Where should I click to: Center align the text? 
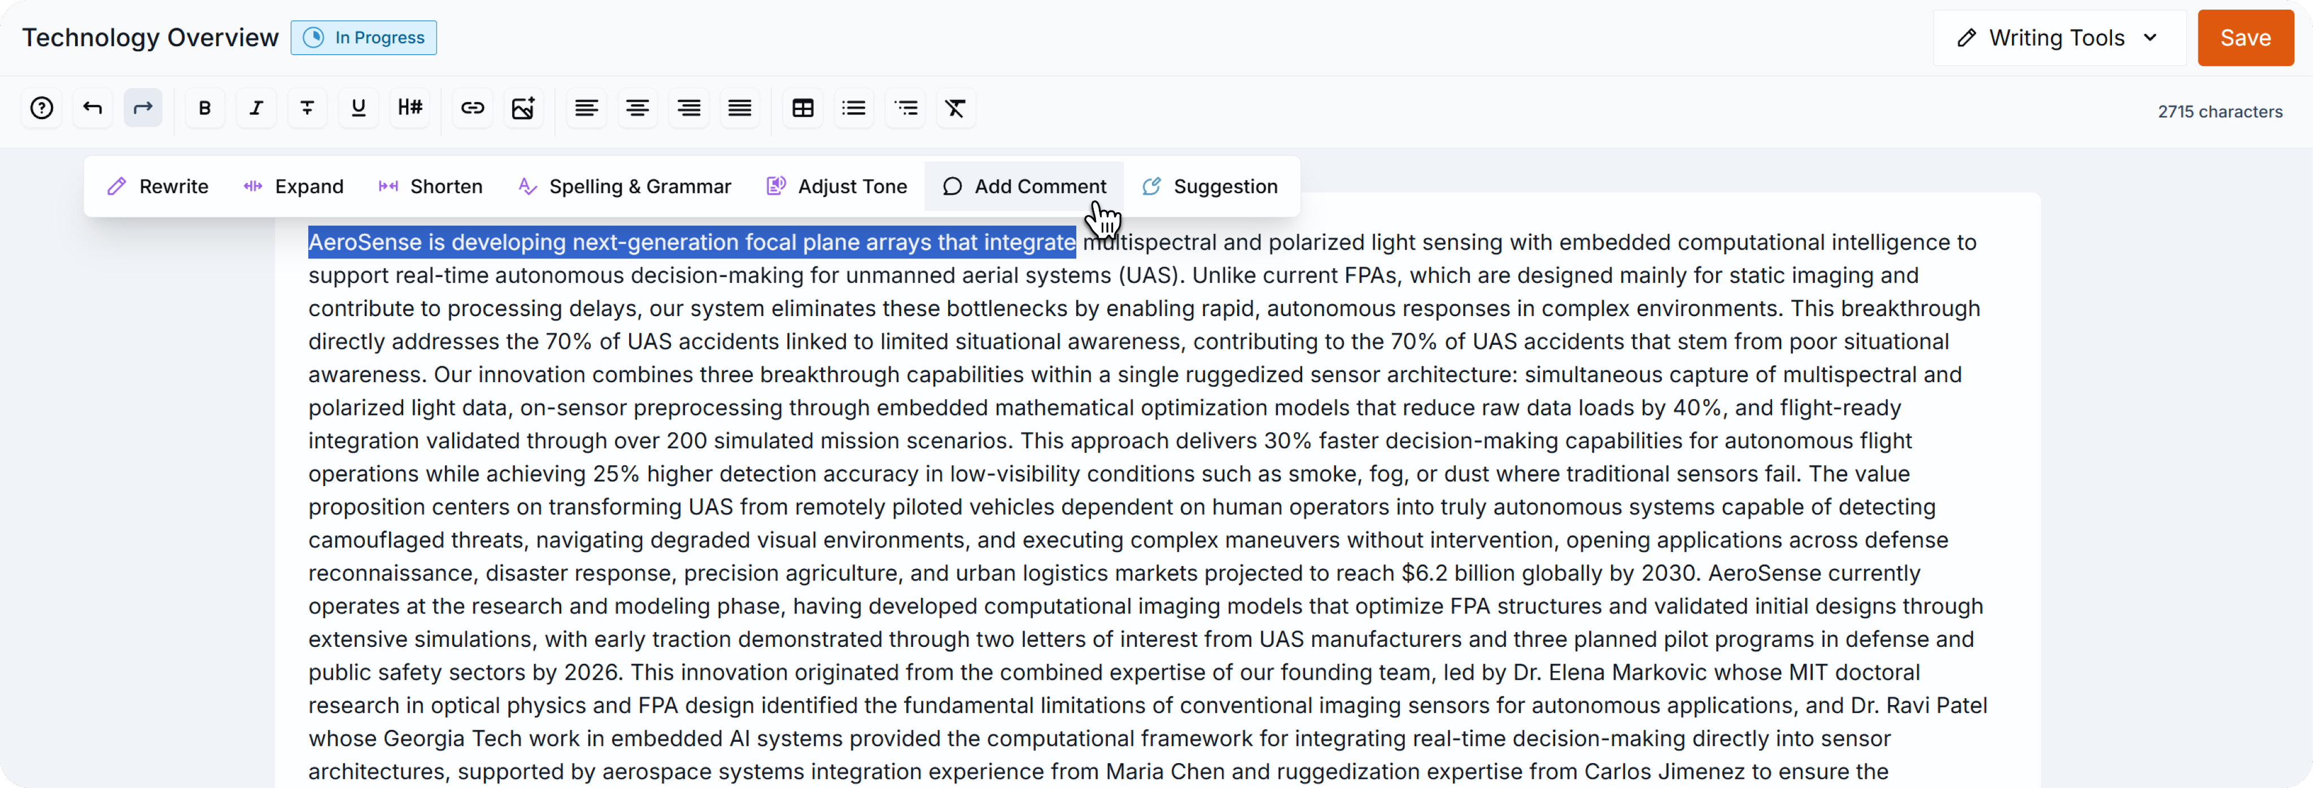(638, 108)
